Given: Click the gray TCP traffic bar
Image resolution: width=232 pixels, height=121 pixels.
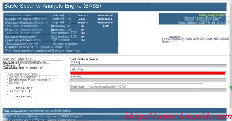Looking at the screenshot, I should [x=148, y=66].
